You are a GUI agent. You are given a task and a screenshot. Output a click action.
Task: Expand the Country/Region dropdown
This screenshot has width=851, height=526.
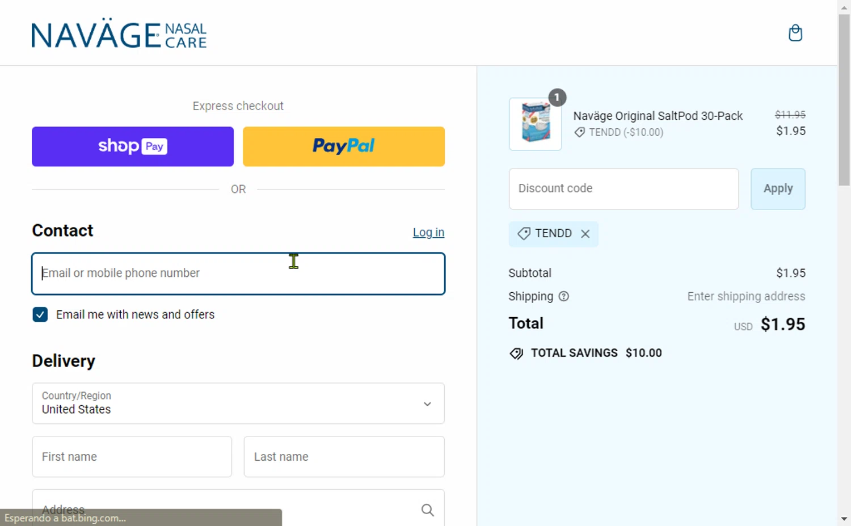click(x=238, y=403)
